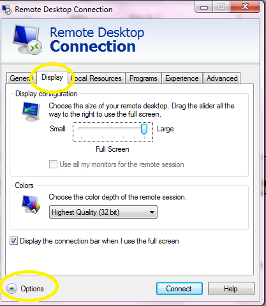Open the Local Resources tab
The image size is (266, 306).
[x=97, y=78]
